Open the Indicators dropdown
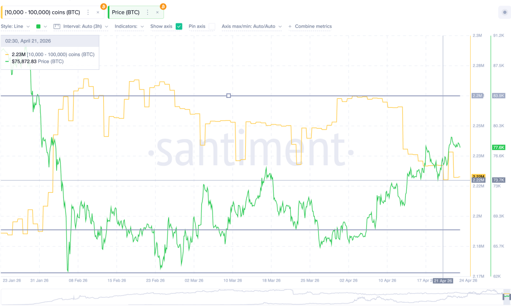 click(x=129, y=27)
